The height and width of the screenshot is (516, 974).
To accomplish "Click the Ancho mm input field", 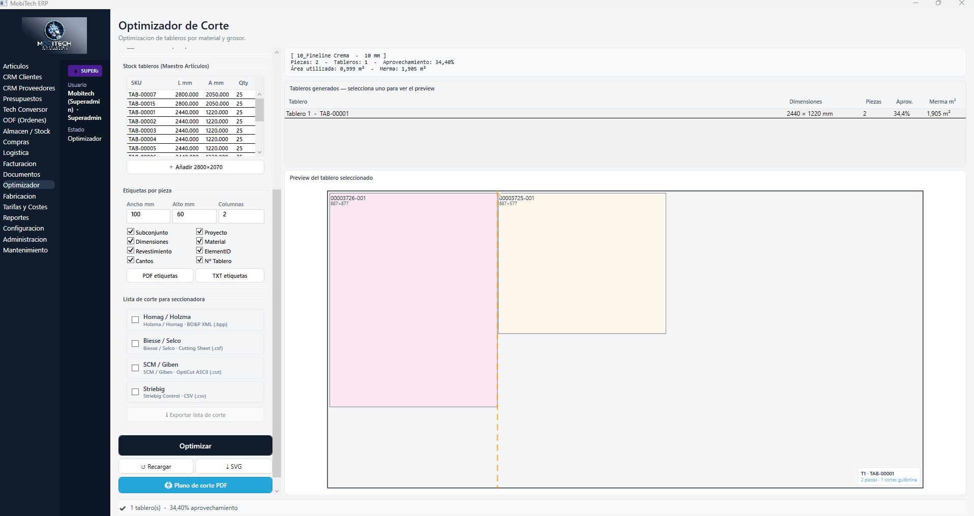I will tap(148, 215).
